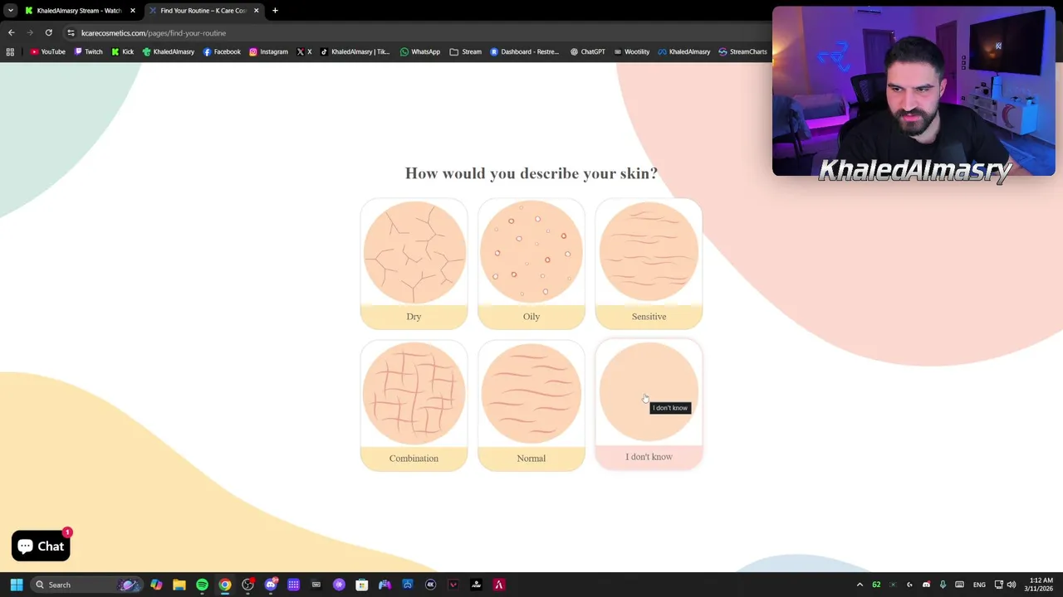This screenshot has height=597, width=1063.
Task: Expand the Stream bookmarks folder
Action: (466, 51)
